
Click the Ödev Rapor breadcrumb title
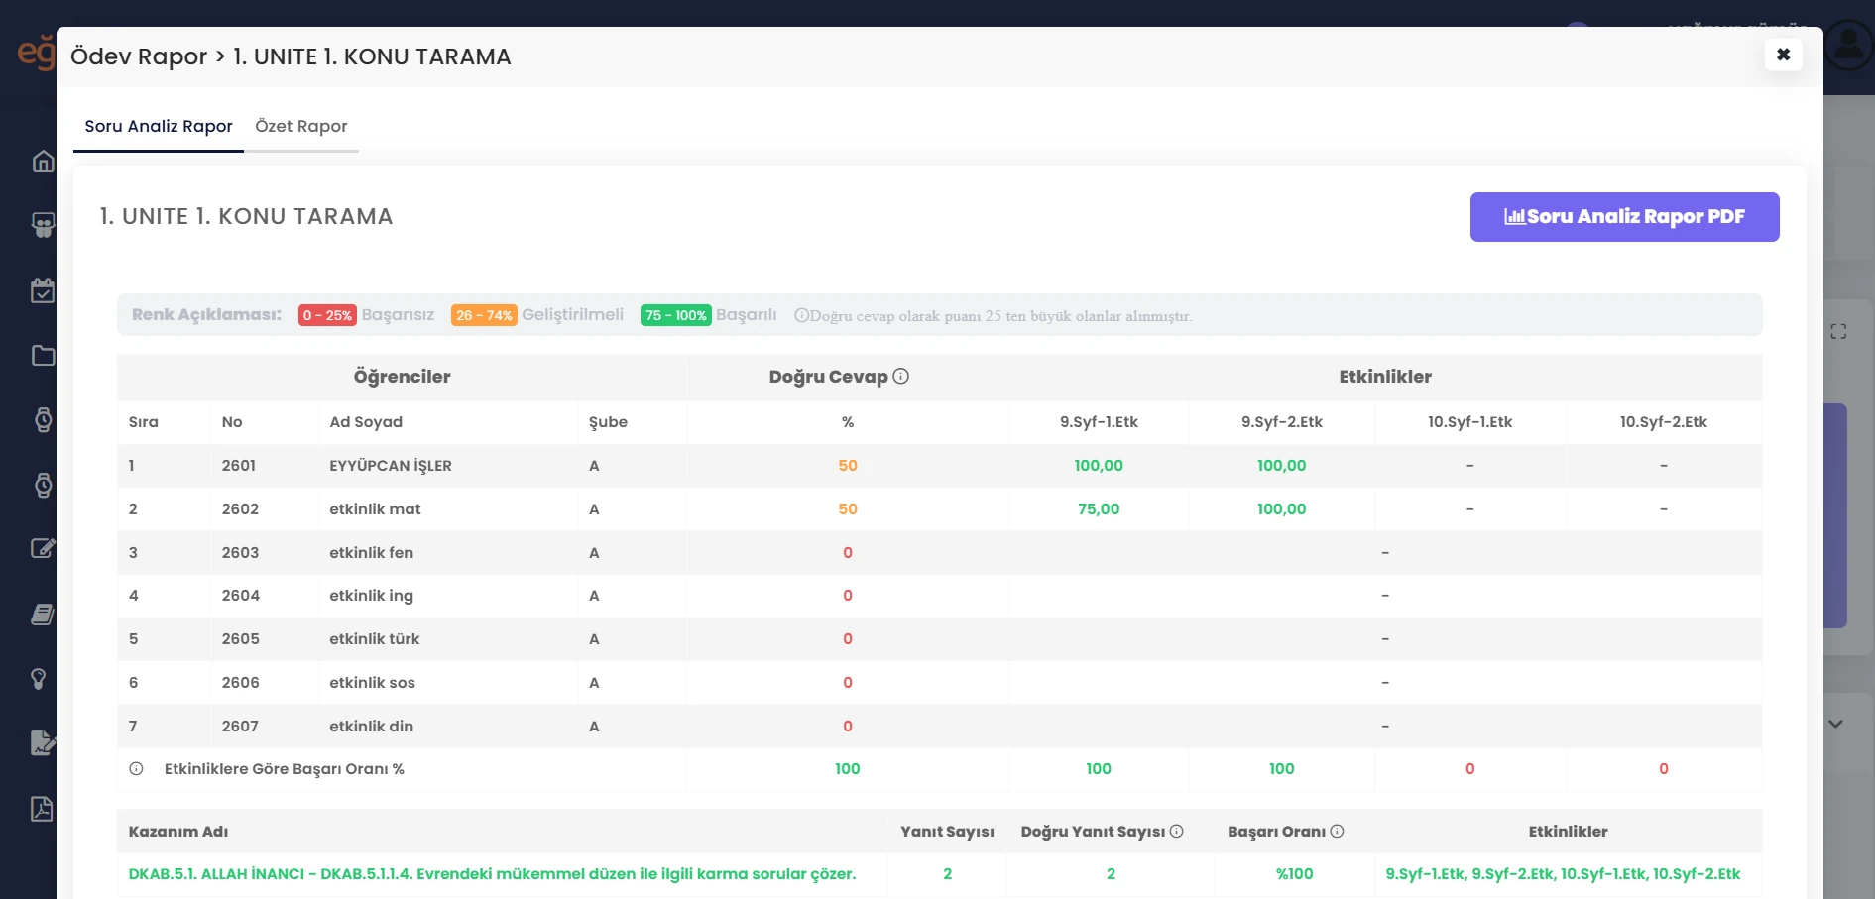point(139,56)
